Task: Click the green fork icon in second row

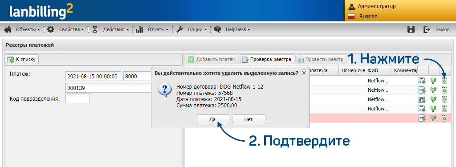Action: (433, 90)
